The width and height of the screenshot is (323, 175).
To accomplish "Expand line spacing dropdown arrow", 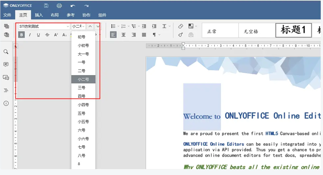I will tap(170, 26).
